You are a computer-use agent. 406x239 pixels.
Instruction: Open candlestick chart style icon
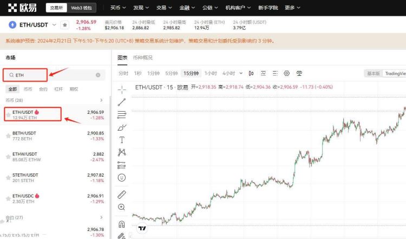pos(251,73)
